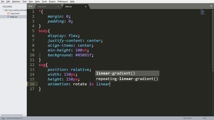Open the Edit menu

tap(8, 1)
